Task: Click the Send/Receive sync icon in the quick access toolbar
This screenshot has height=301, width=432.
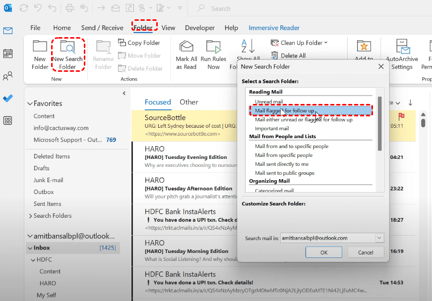Action: [24, 8]
